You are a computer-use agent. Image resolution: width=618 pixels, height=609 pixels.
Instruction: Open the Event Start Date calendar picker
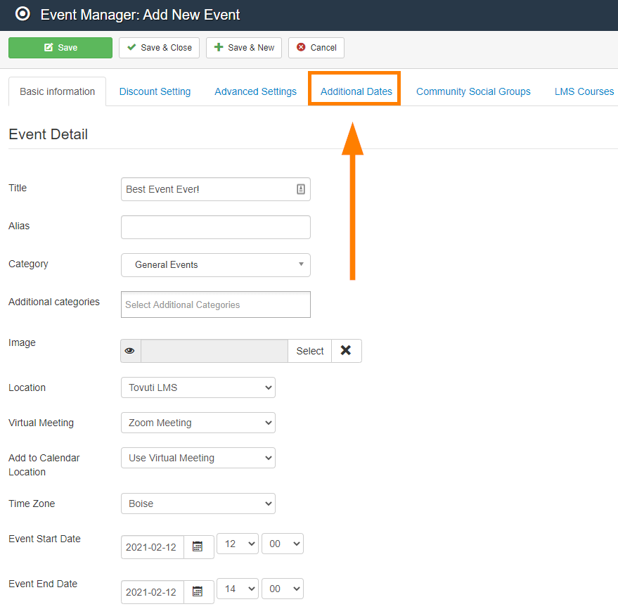(198, 547)
